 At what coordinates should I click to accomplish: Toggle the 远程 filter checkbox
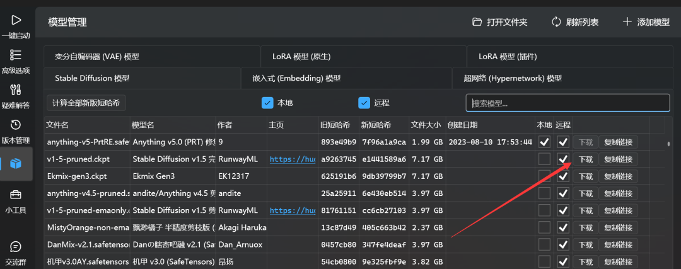point(364,103)
